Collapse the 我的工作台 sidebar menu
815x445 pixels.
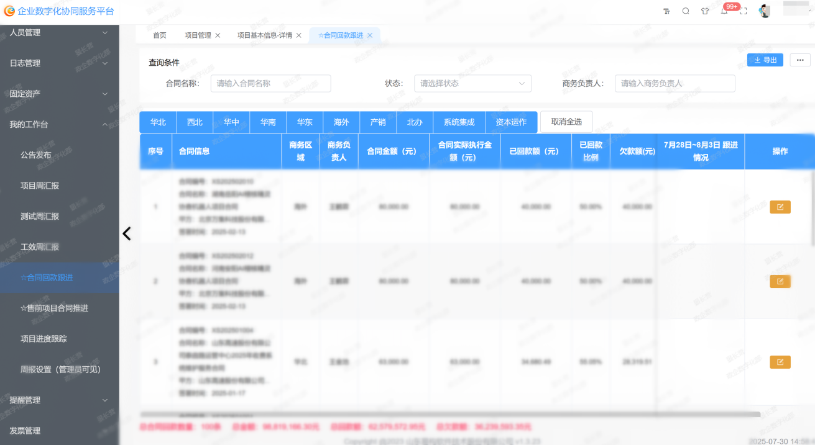[59, 124]
